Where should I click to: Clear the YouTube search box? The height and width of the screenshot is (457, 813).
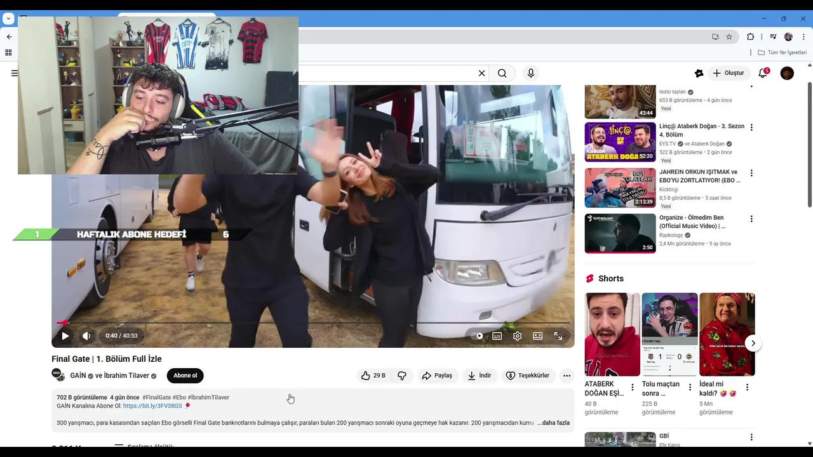pos(481,73)
